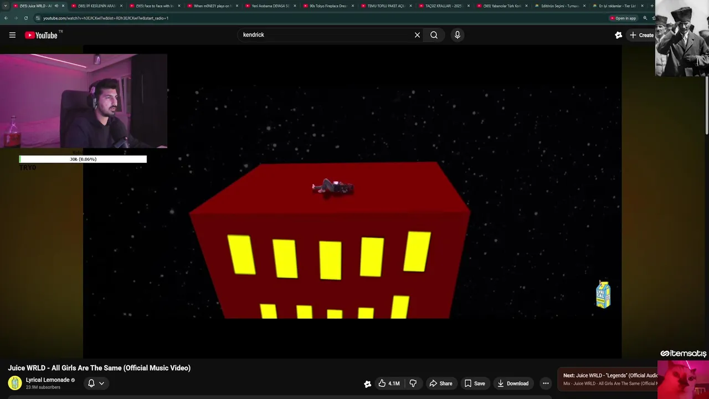Click the gem icon beside the like button
Viewport: 709px width, 399px height.
click(x=367, y=384)
